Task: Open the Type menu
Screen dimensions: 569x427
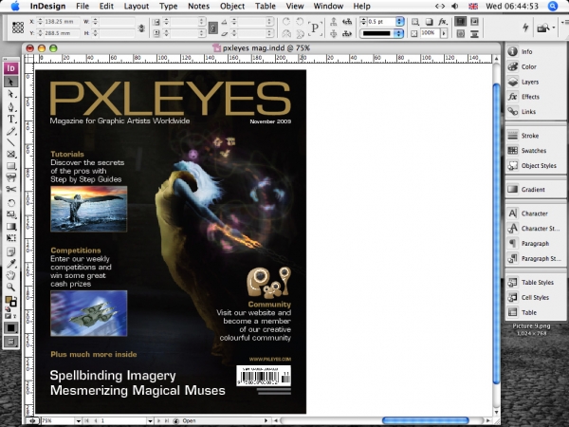Action: pyautogui.click(x=169, y=7)
